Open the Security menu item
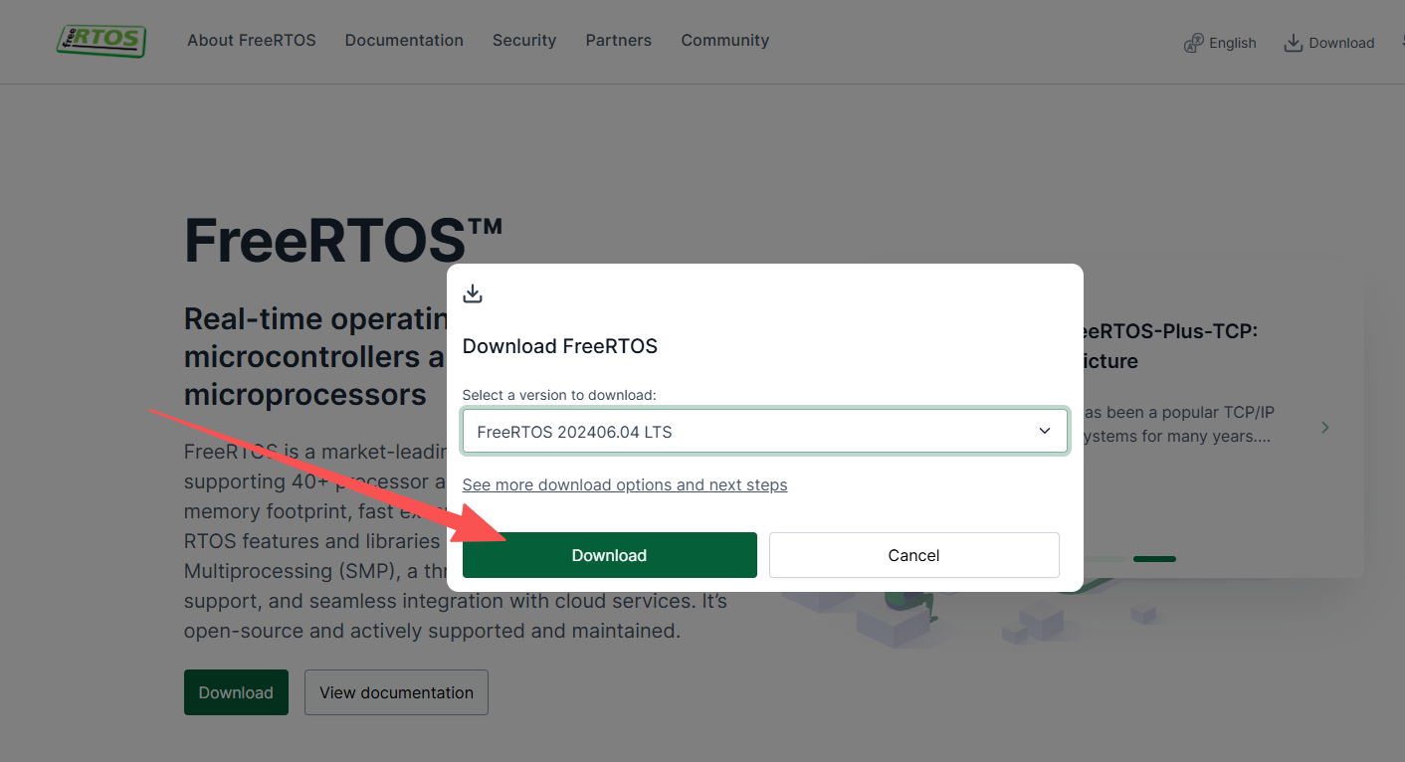The image size is (1405, 762). (x=524, y=41)
